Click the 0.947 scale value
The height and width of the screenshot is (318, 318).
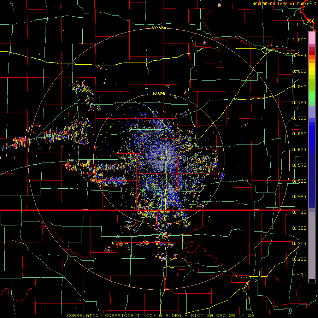pyautogui.click(x=299, y=55)
